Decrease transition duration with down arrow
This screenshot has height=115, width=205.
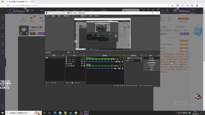pos(141,61)
